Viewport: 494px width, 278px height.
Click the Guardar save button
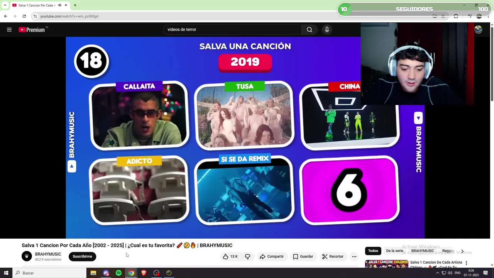(x=303, y=256)
